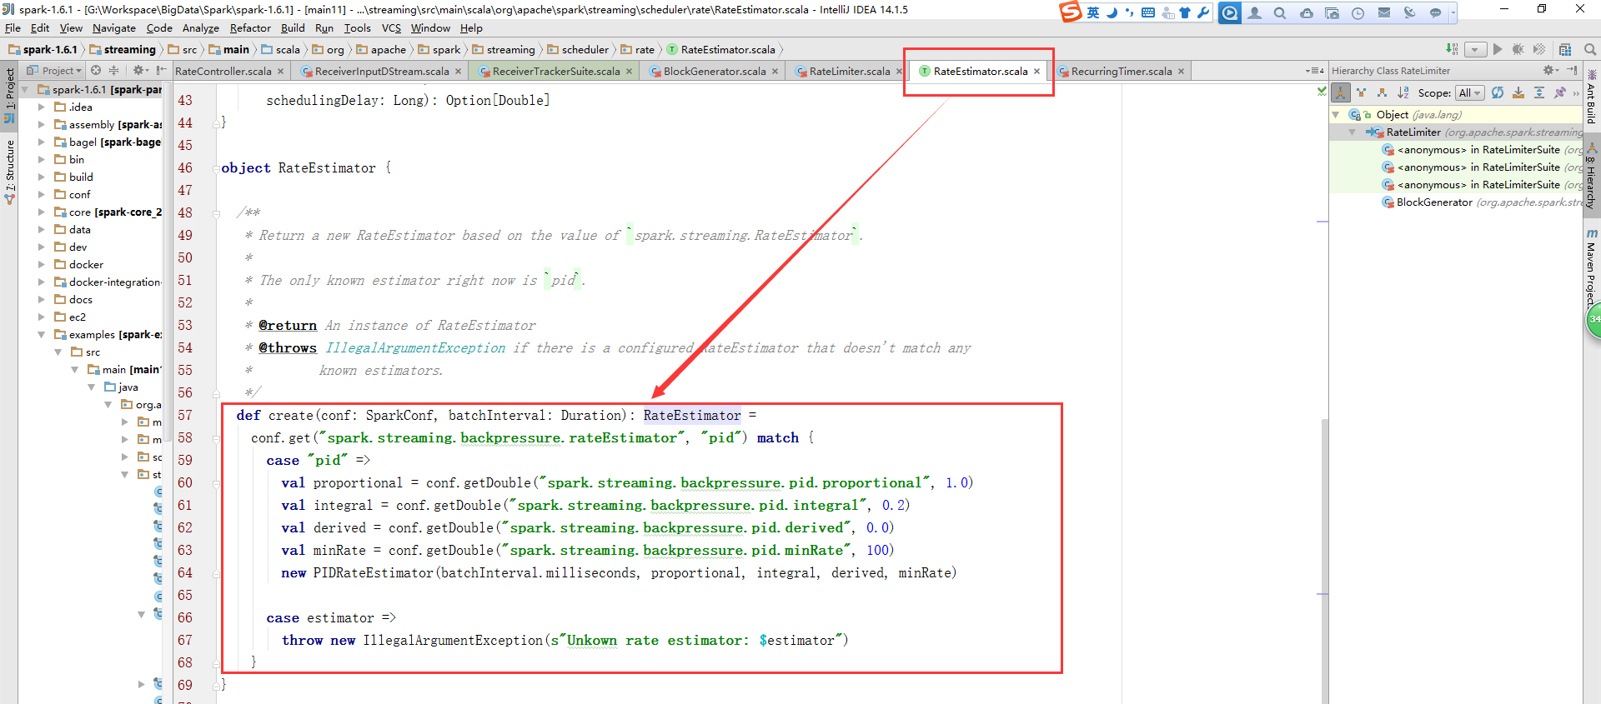Click the Sogou soft keyboard icon
This screenshot has height=704, width=1601.
[1148, 12]
